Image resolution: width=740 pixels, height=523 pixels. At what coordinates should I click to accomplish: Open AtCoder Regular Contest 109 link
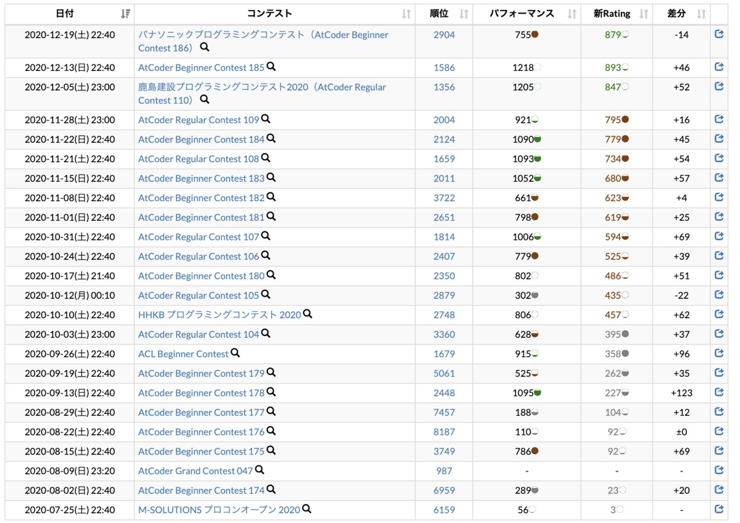coord(199,120)
